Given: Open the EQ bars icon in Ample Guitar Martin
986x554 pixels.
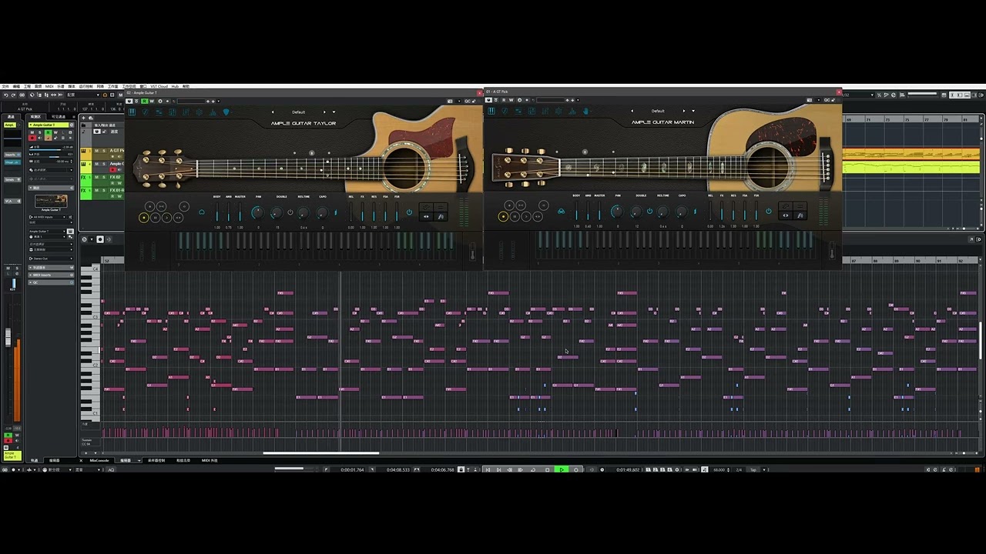Looking at the screenshot, I should coord(572,112).
